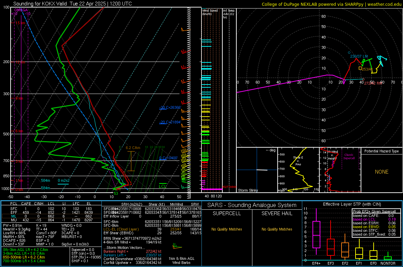Select the MU parcel row
This screenshot has width=403, height=267.
[51, 220]
